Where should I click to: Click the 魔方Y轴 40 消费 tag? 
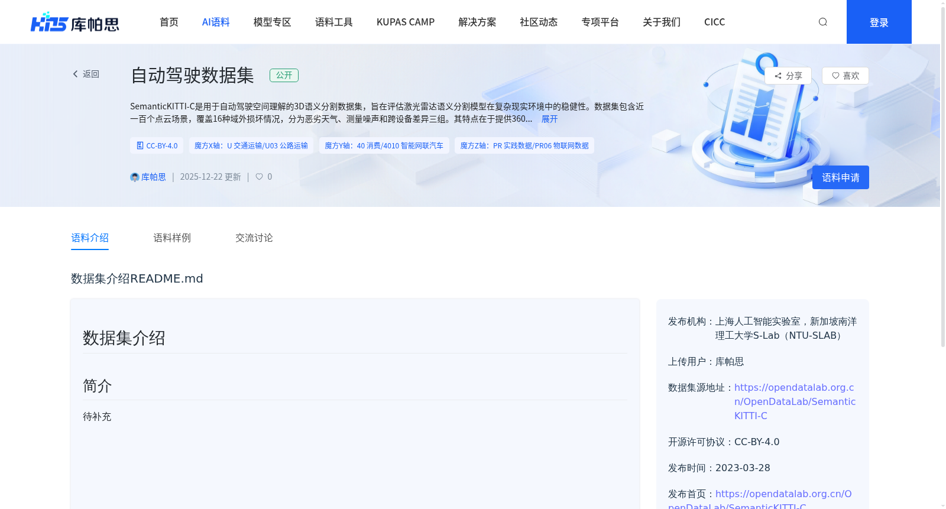(x=384, y=145)
